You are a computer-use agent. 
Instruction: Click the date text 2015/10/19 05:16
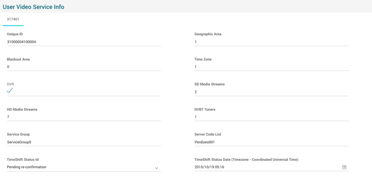click(211, 167)
